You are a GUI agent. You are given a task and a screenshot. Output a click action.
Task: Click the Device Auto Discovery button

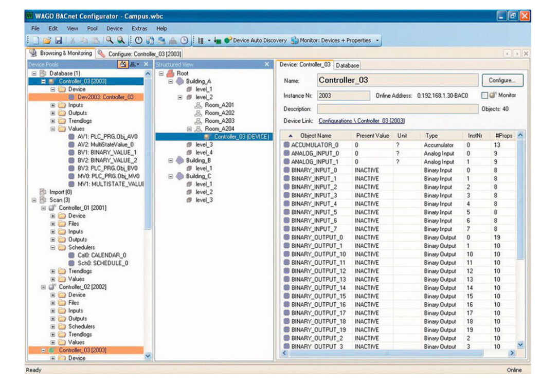(256, 41)
